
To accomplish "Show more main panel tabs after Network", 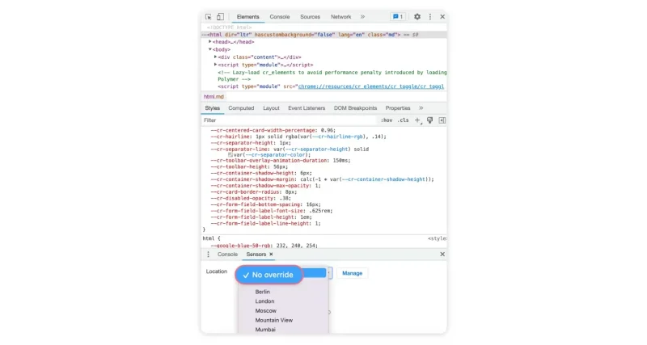I will click(362, 16).
